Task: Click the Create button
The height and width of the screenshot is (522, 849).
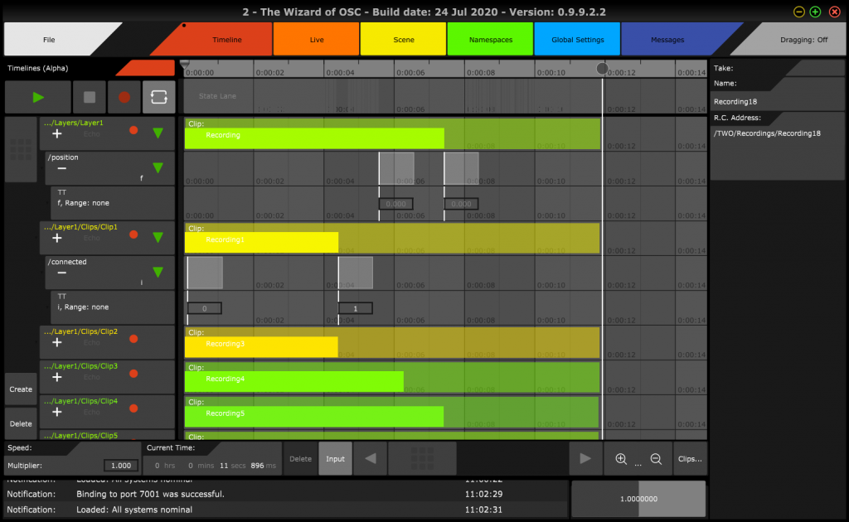Action: [x=21, y=389]
